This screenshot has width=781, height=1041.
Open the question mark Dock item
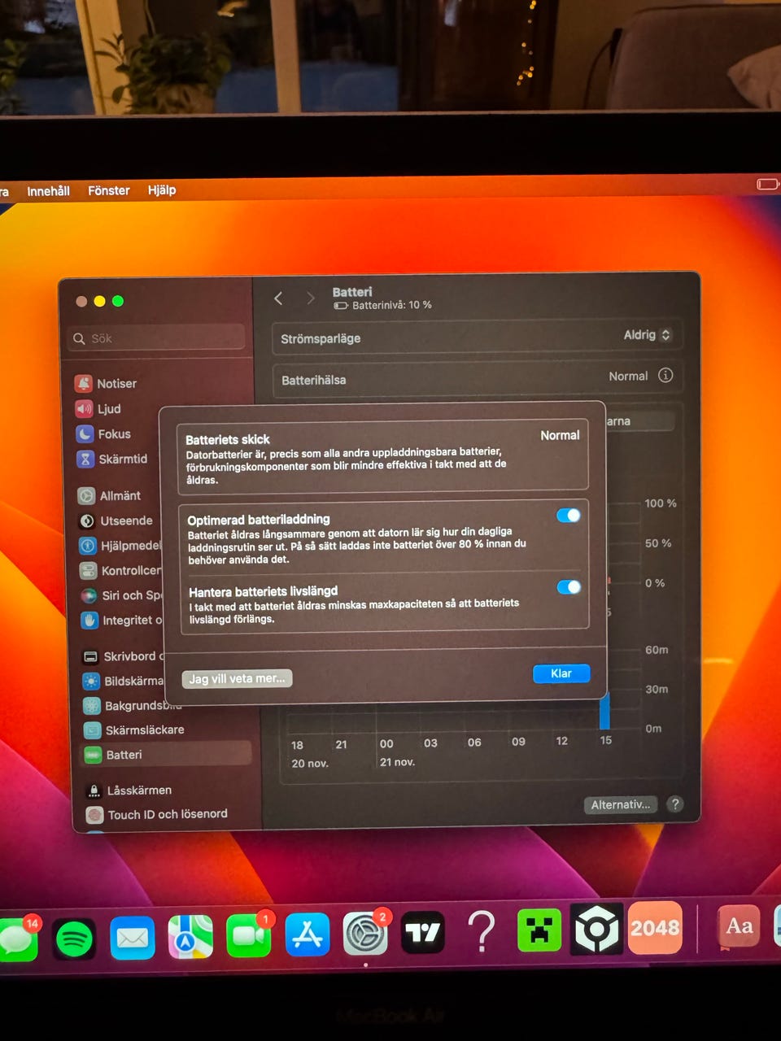point(482,931)
